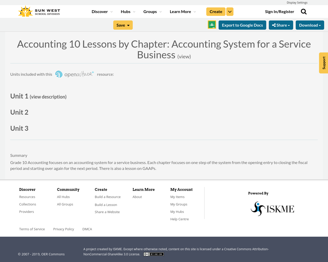The height and width of the screenshot is (262, 328).
Task: Open the Terms of Service page
Action: click(x=32, y=228)
